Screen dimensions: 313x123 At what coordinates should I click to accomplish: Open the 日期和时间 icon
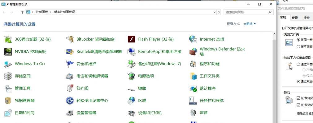click(8, 113)
